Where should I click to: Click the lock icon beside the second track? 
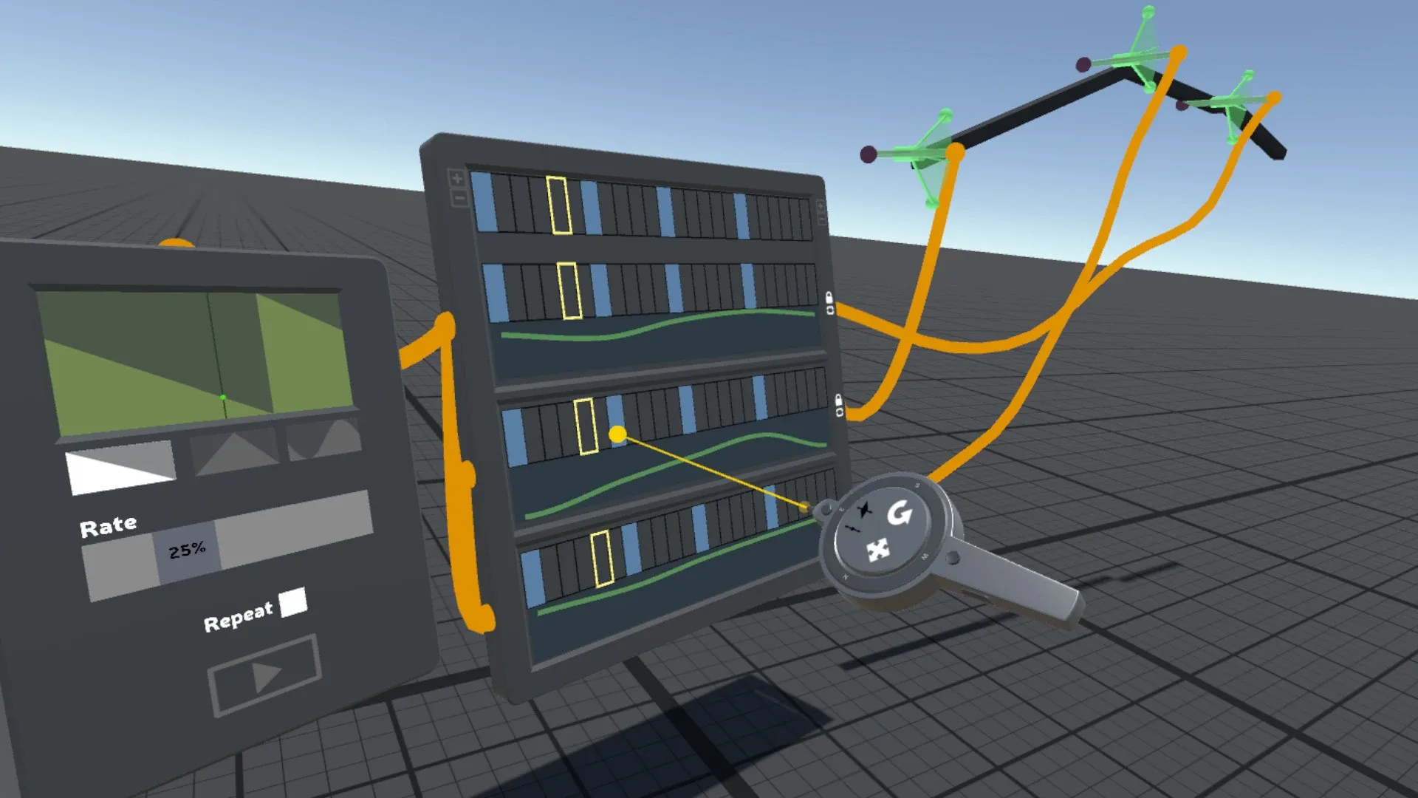click(829, 297)
